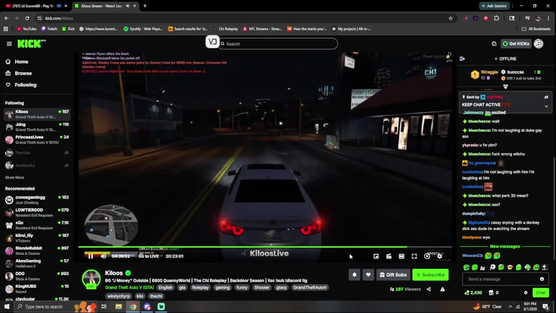Toggle theater mode on the player
556x313 pixels.
[x=401, y=256]
